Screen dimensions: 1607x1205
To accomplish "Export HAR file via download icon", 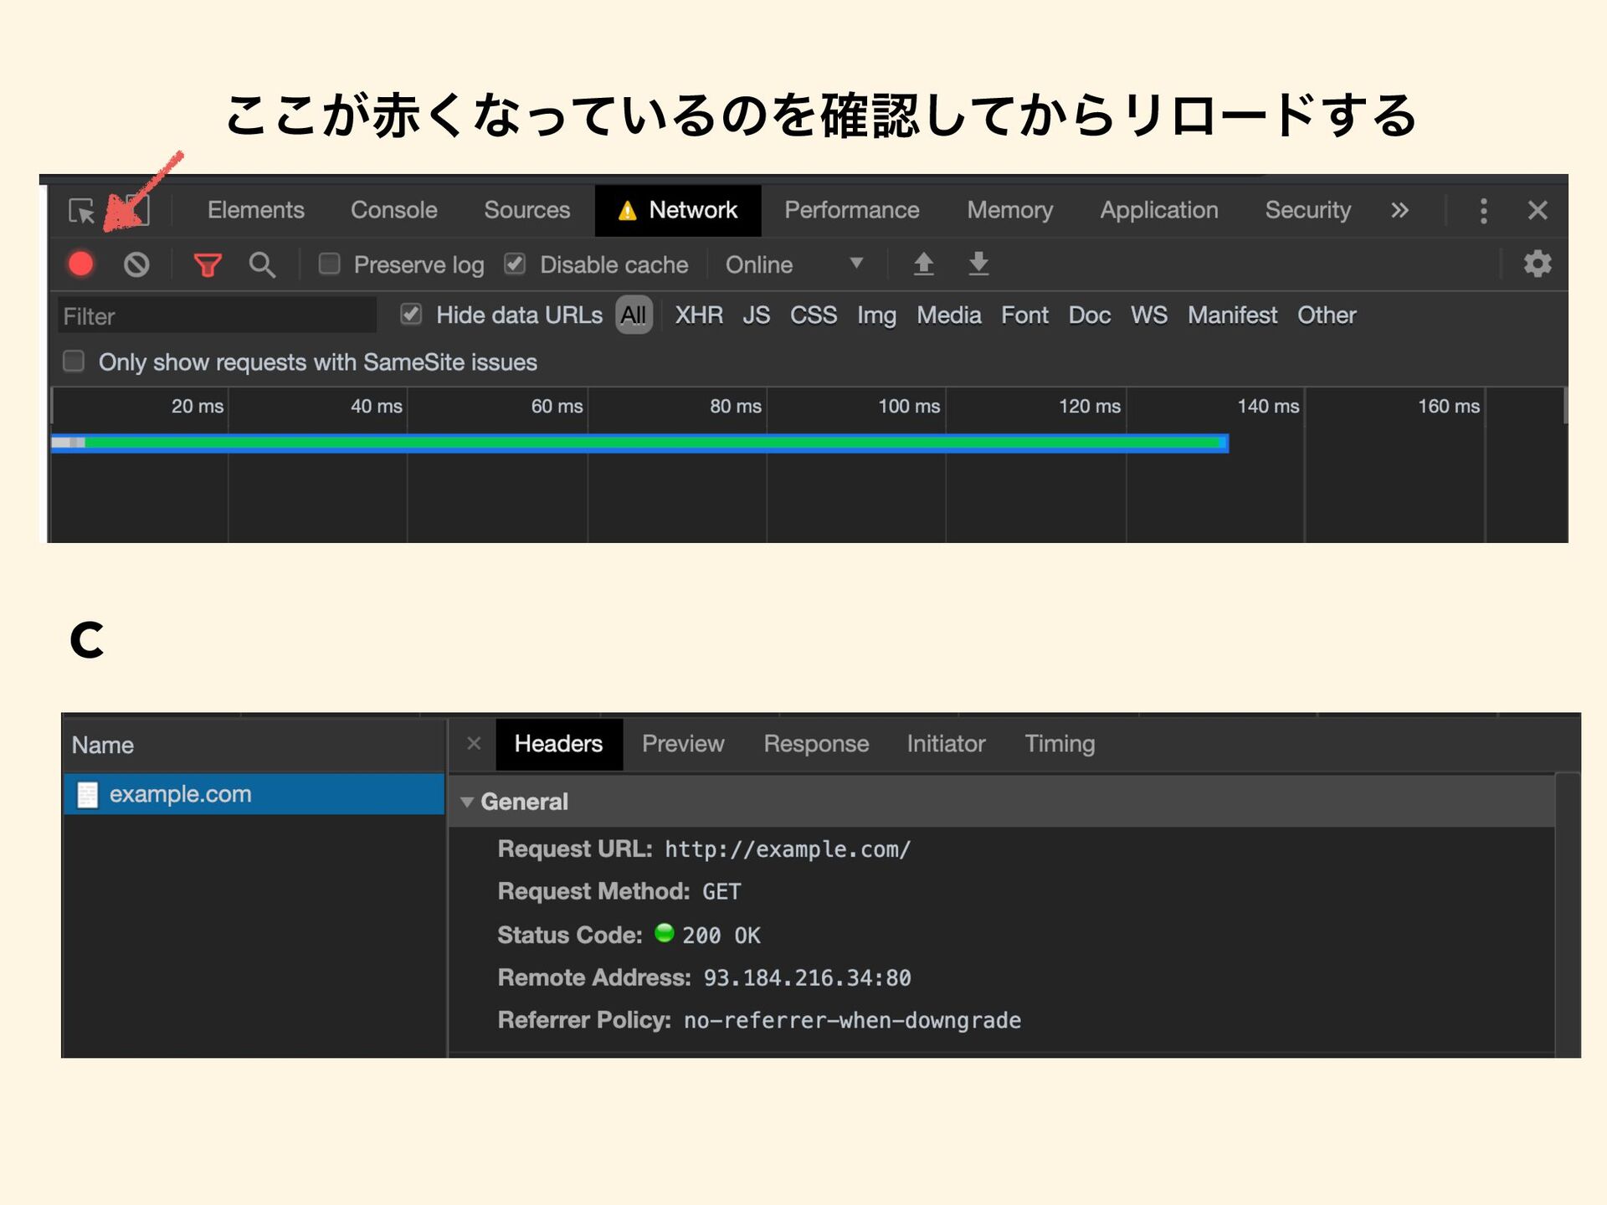I will coord(978,264).
